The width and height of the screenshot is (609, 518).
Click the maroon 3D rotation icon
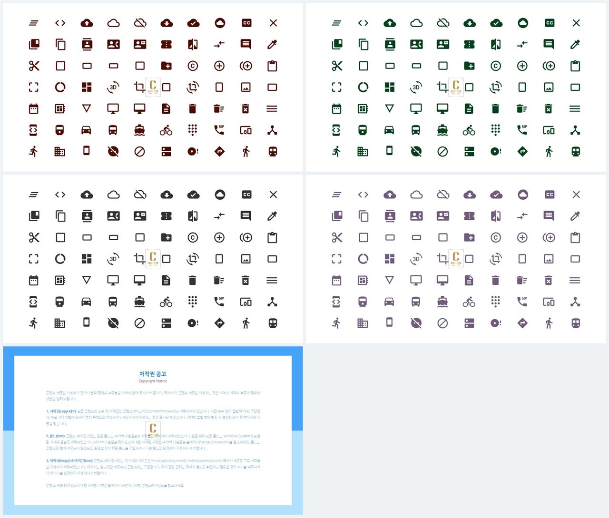point(113,87)
